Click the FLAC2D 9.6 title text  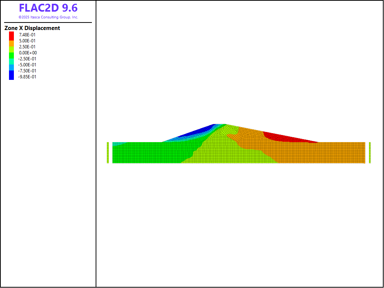48,8
